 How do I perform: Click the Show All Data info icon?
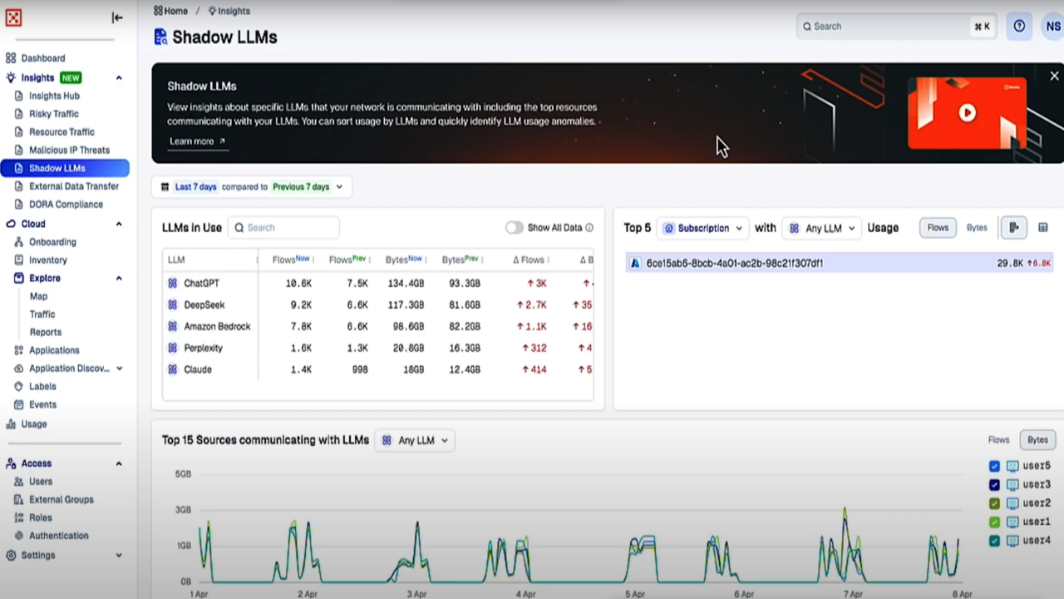tap(589, 228)
